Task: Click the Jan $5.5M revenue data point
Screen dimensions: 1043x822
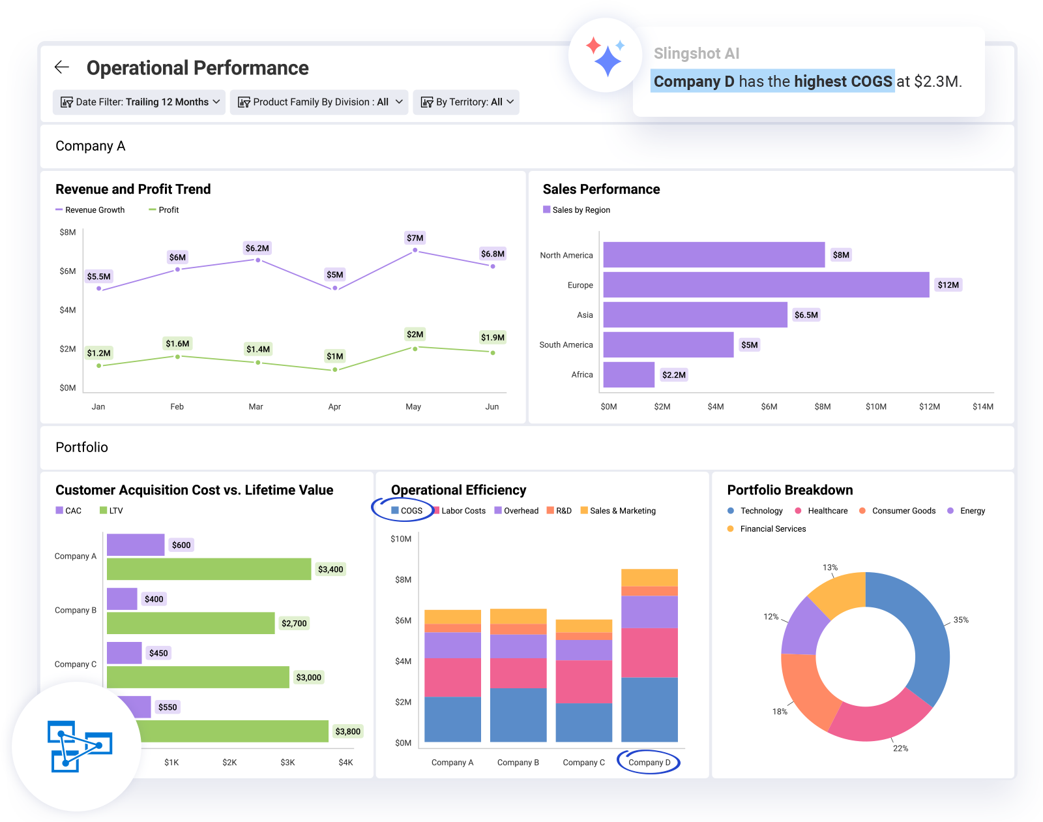Action: pos(99,289)
